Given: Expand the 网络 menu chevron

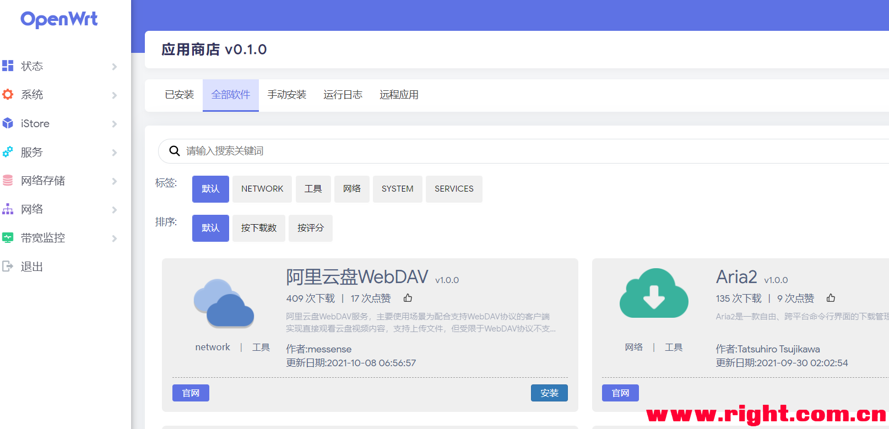Looking at the screenshot, I should click(x=115, y=210).
